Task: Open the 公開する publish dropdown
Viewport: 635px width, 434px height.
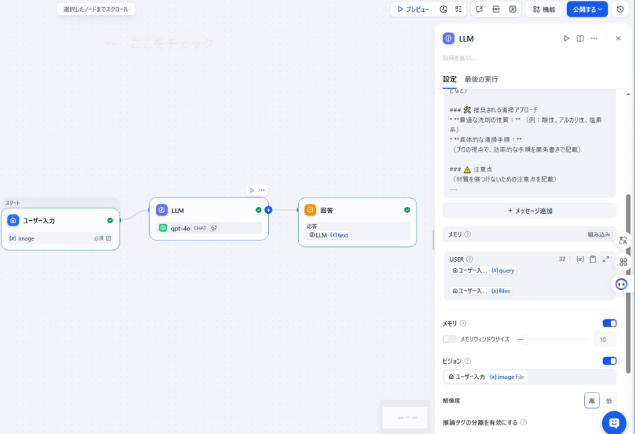Action: pyautogui.click(x=587, y=9)
